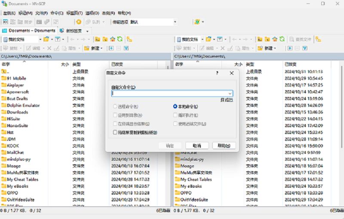This screenshot has height=219, width=344.
Task: Refresh the right panel with green arrows icon
Action: 282,39
